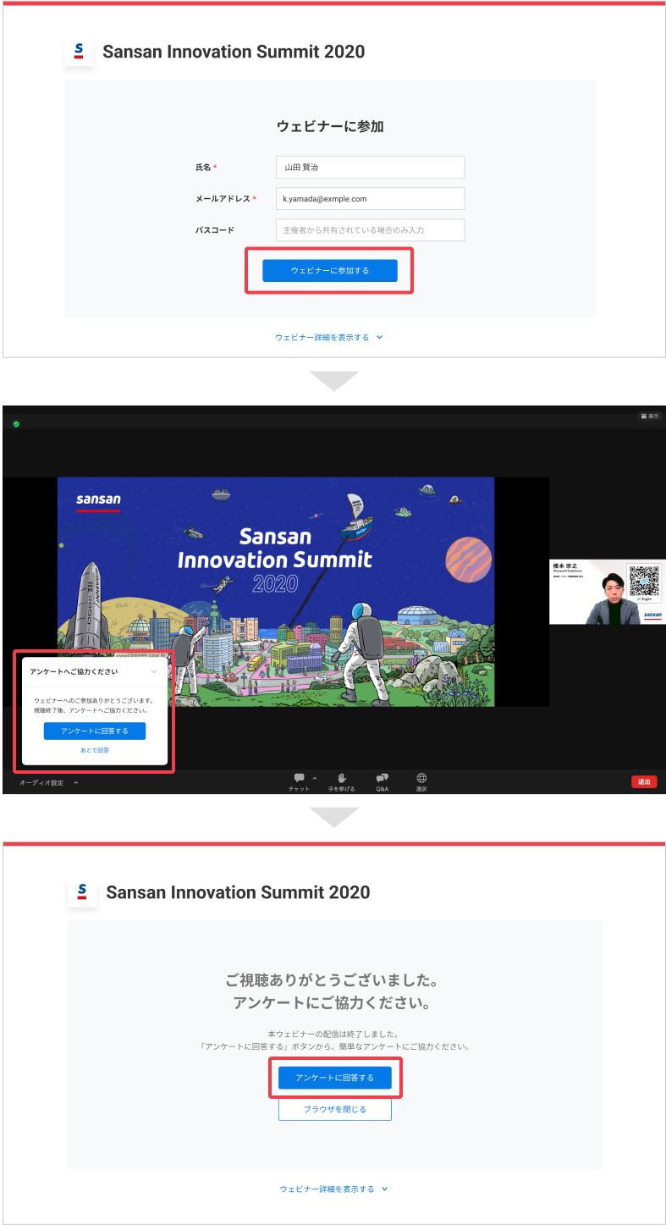666x1225 pixels.
Task: Expand the audio settings caret
Action: point(75,782)
